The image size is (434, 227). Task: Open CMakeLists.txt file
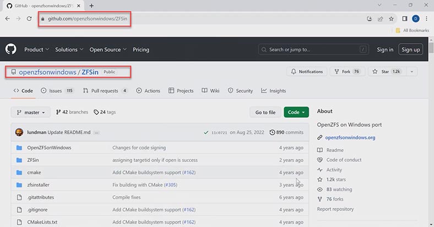(x=42, y=222)
